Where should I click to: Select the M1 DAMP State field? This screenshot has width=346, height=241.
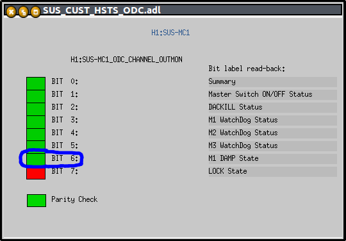(272, 159)
